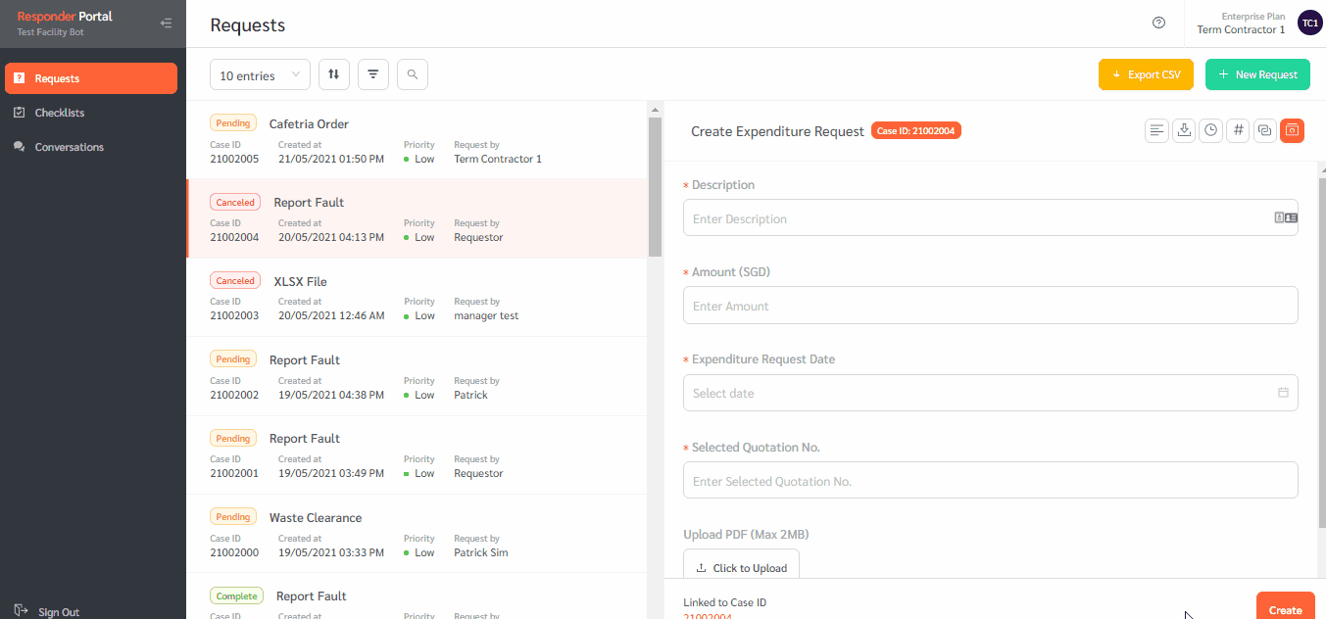Click the search magnifier button
1326x619 pixels.
tap(413, 74)
